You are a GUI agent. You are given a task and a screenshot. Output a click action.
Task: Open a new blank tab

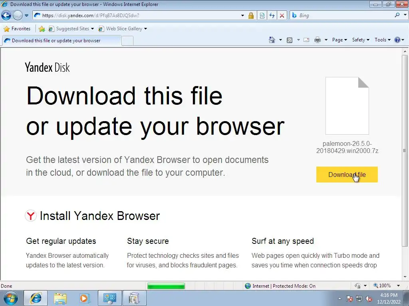(x=127, y=41)
